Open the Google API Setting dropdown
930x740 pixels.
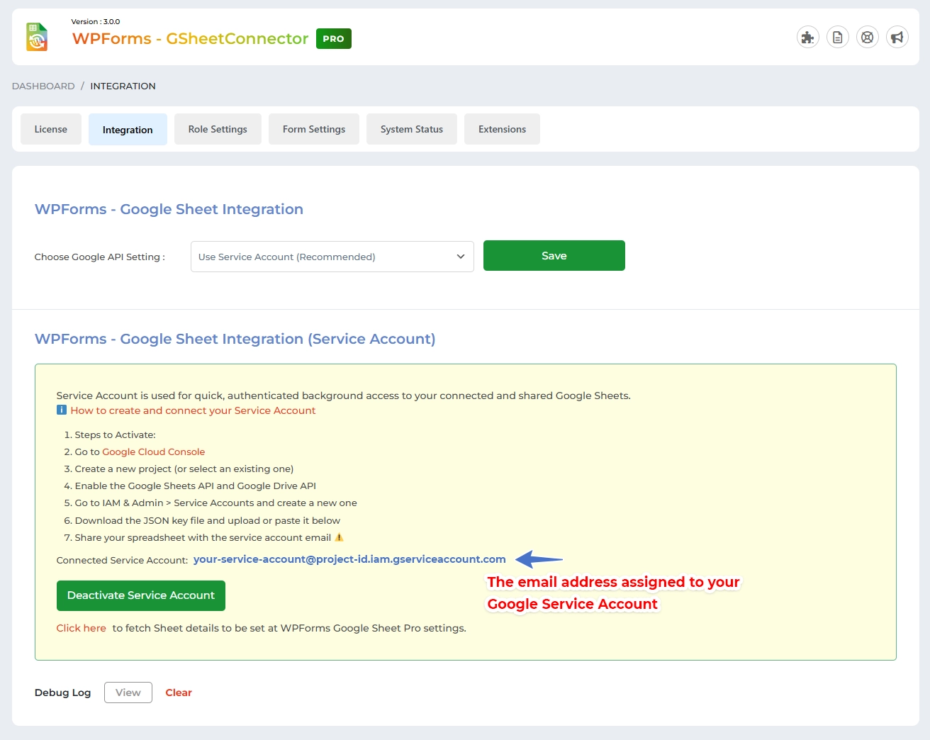tap(332, 257)
